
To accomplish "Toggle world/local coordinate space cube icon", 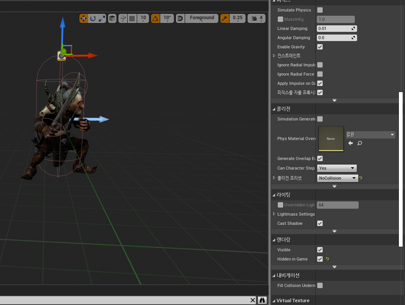I will pos(112,18).
